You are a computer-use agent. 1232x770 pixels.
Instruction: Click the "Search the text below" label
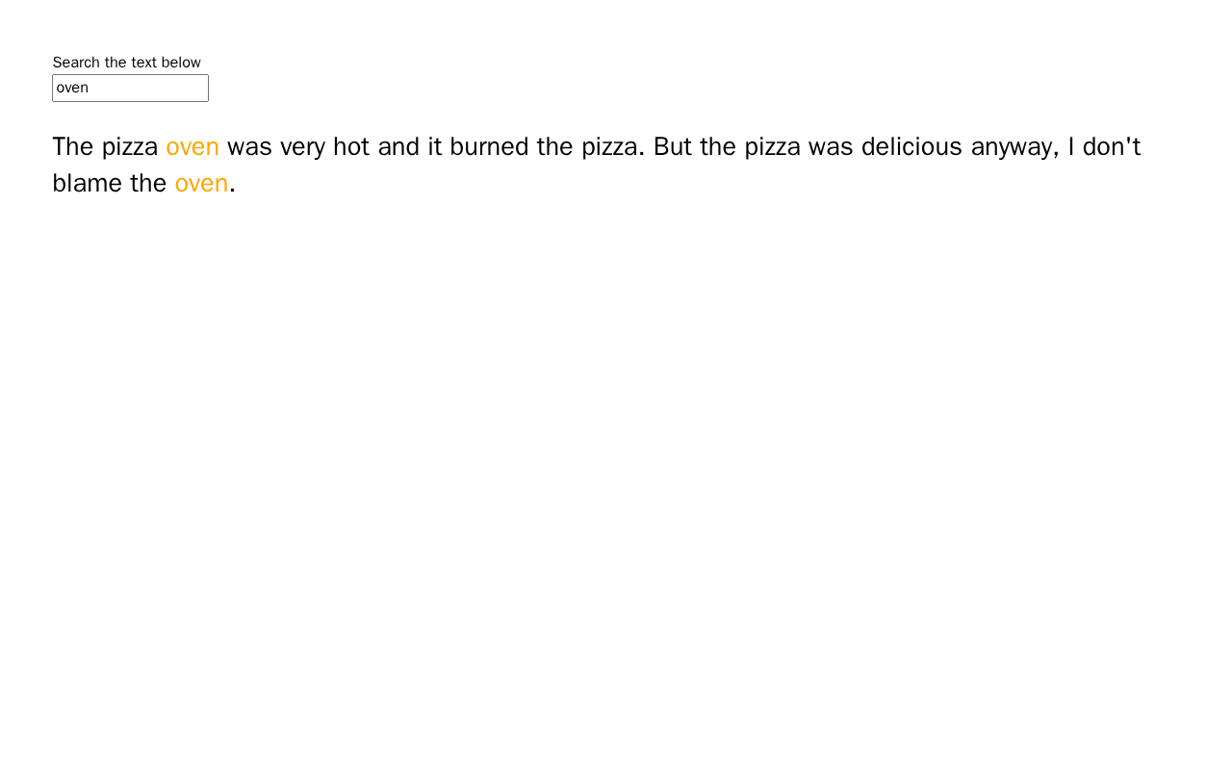click(x=126, y=63)
